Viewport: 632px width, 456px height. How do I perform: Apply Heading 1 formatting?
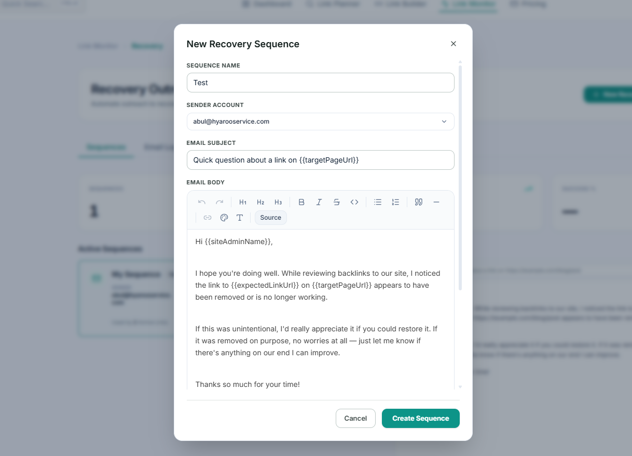coord(243,202)
